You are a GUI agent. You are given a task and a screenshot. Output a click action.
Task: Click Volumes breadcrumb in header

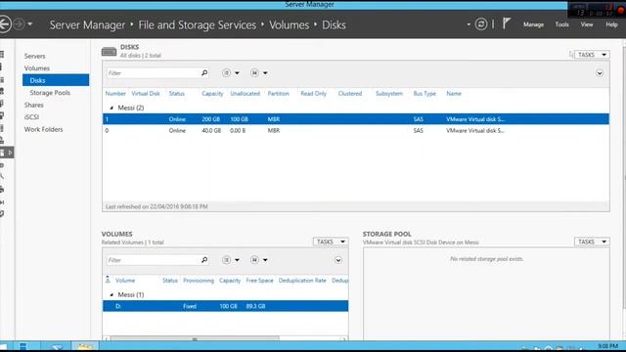point(289,24)
